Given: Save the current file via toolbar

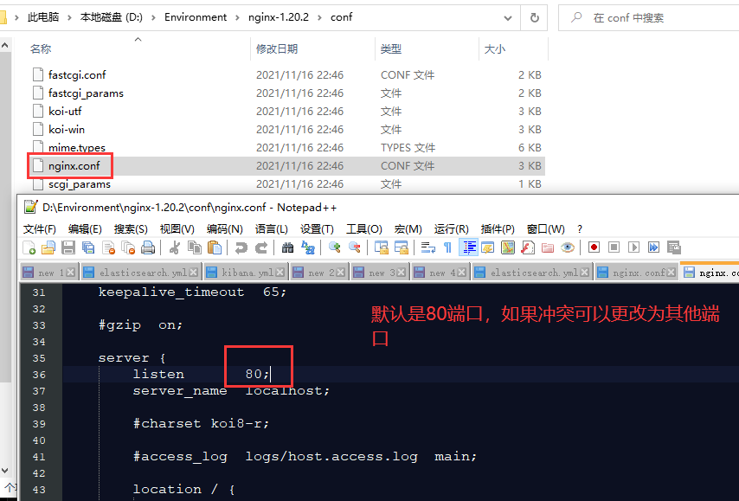Looking at the screenshot, I should pyautogui.click(x=68, y=247).
